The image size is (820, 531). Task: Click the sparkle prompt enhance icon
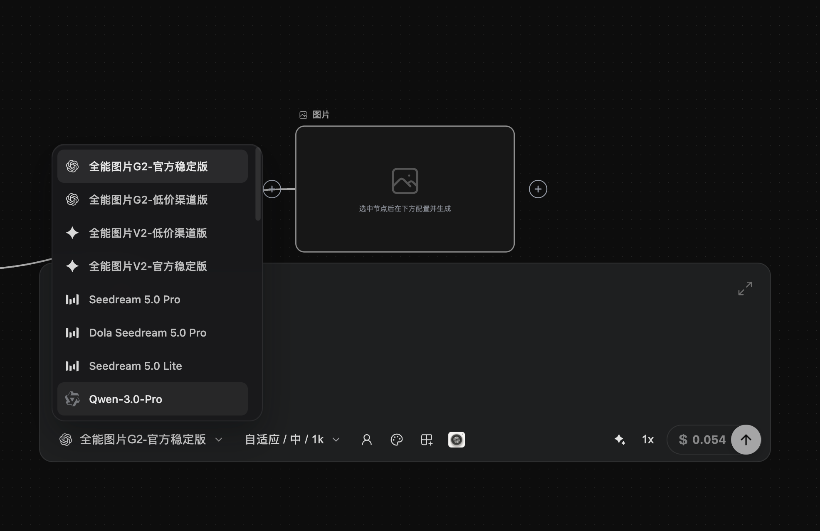point(620,440)
